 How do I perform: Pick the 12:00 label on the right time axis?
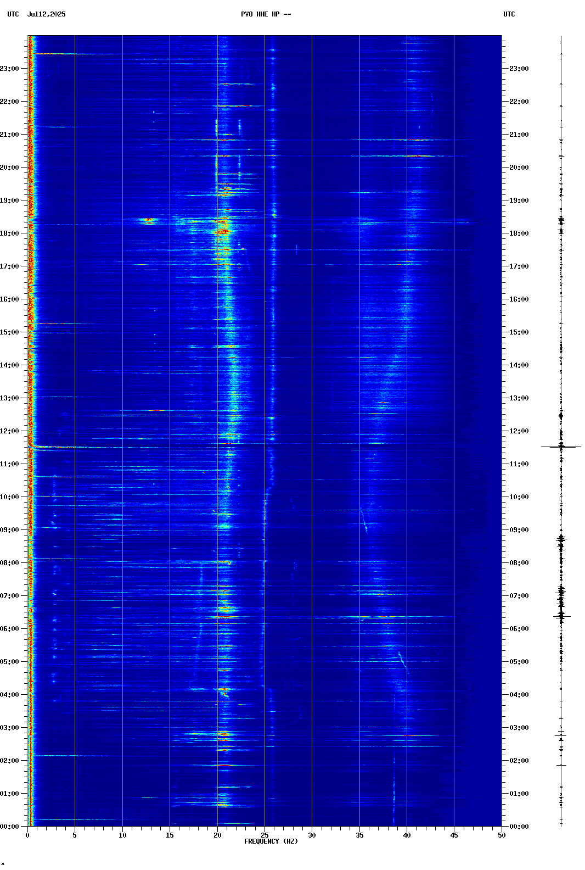(x=519, y=431)
